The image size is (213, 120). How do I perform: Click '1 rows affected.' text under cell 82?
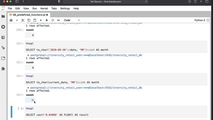coord(38,91)
